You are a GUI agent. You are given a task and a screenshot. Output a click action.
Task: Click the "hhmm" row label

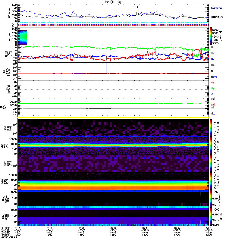(5, 235)
